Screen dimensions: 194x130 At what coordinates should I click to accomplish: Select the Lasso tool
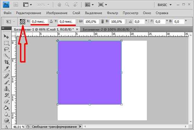click(x=6, y=49)
